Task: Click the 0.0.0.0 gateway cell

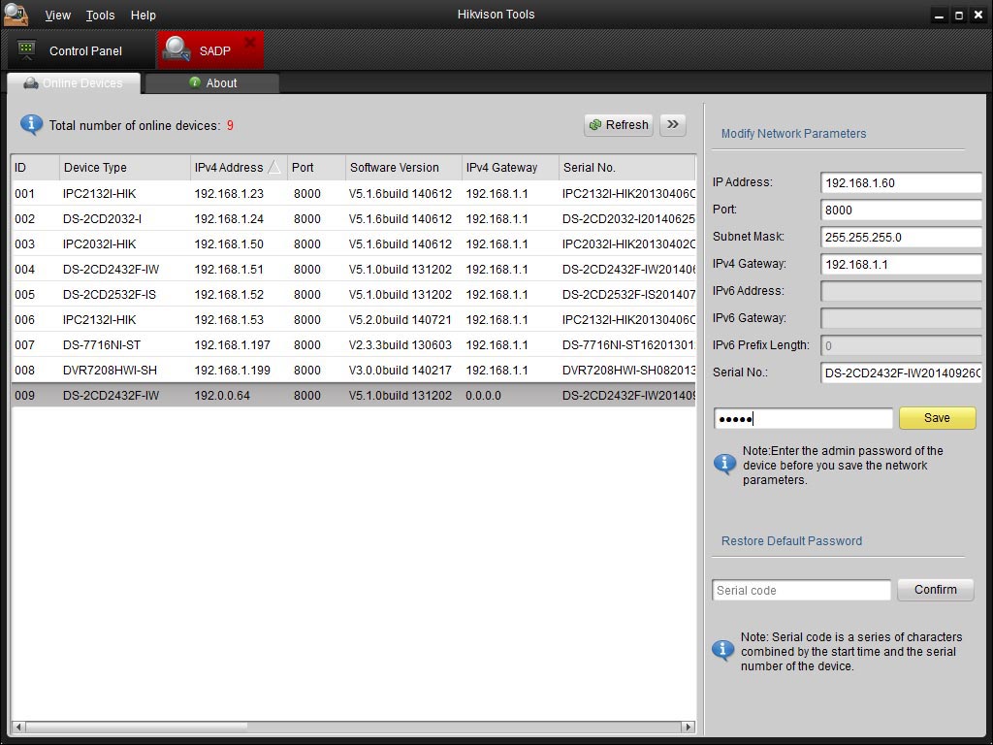Action: pos(483,396)
